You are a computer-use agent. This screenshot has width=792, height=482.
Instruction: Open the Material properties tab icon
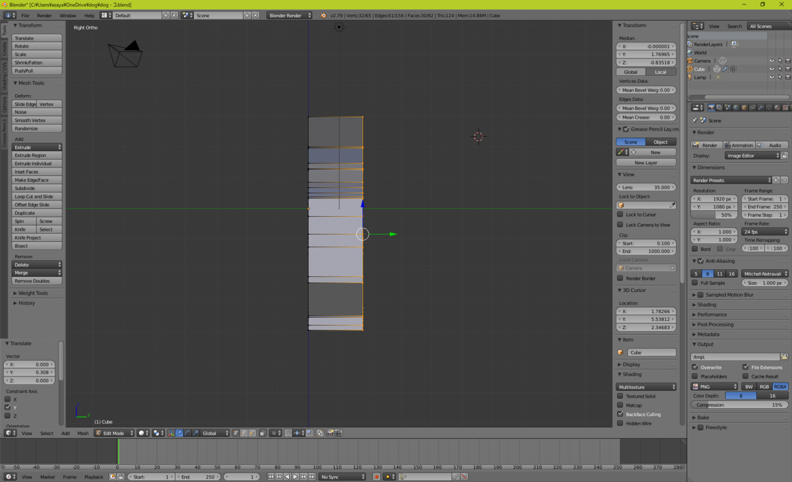(777, 107)
